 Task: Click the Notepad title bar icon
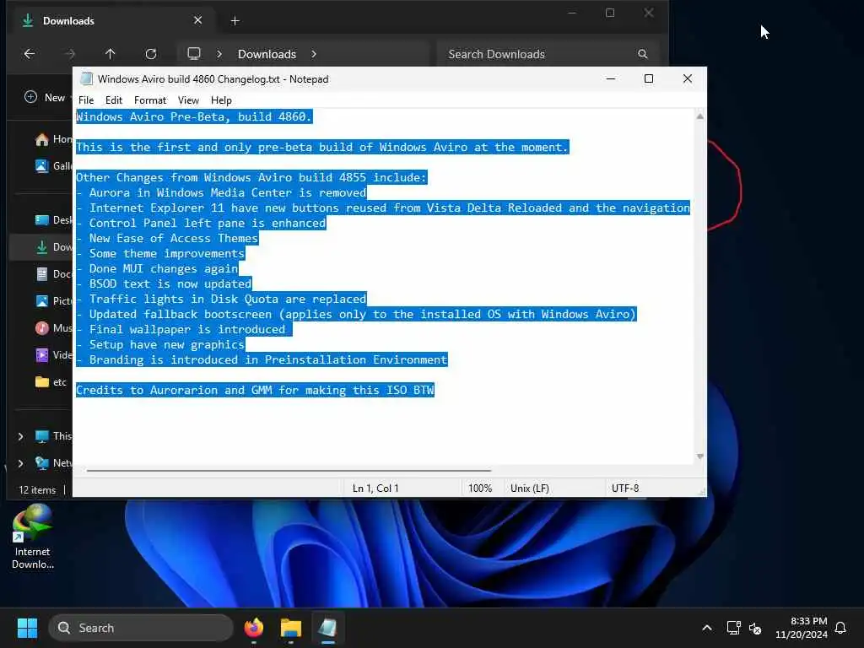86,78
